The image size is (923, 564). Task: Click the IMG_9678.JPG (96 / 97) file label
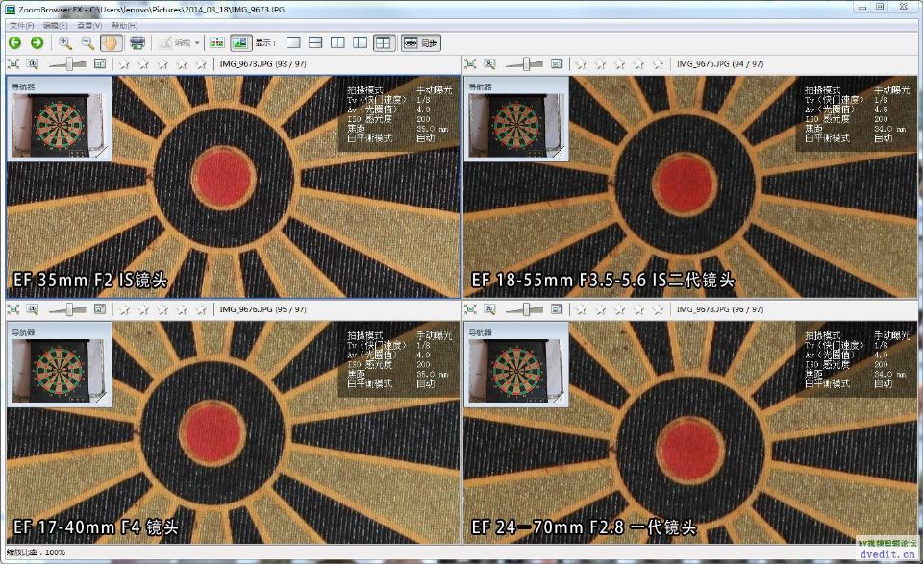(720, 309)
